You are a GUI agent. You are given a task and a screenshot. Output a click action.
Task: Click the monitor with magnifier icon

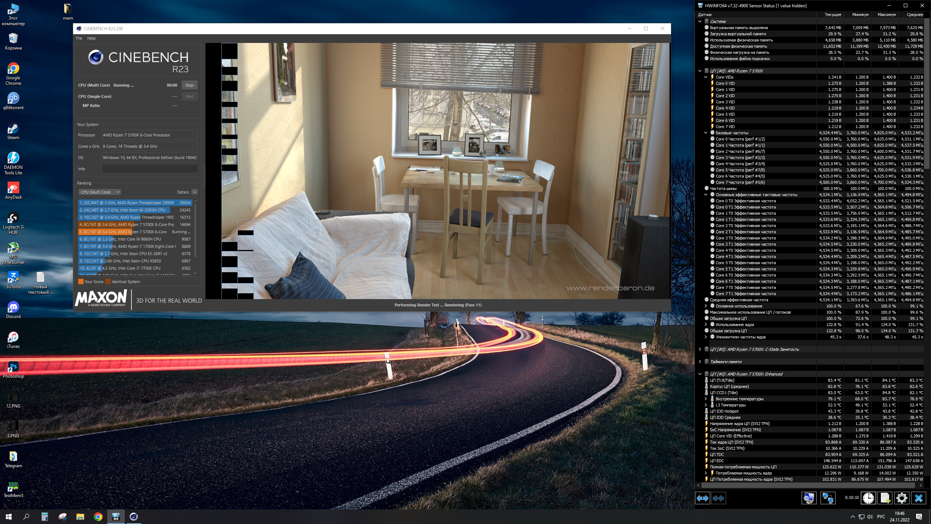tap(809, 498)
